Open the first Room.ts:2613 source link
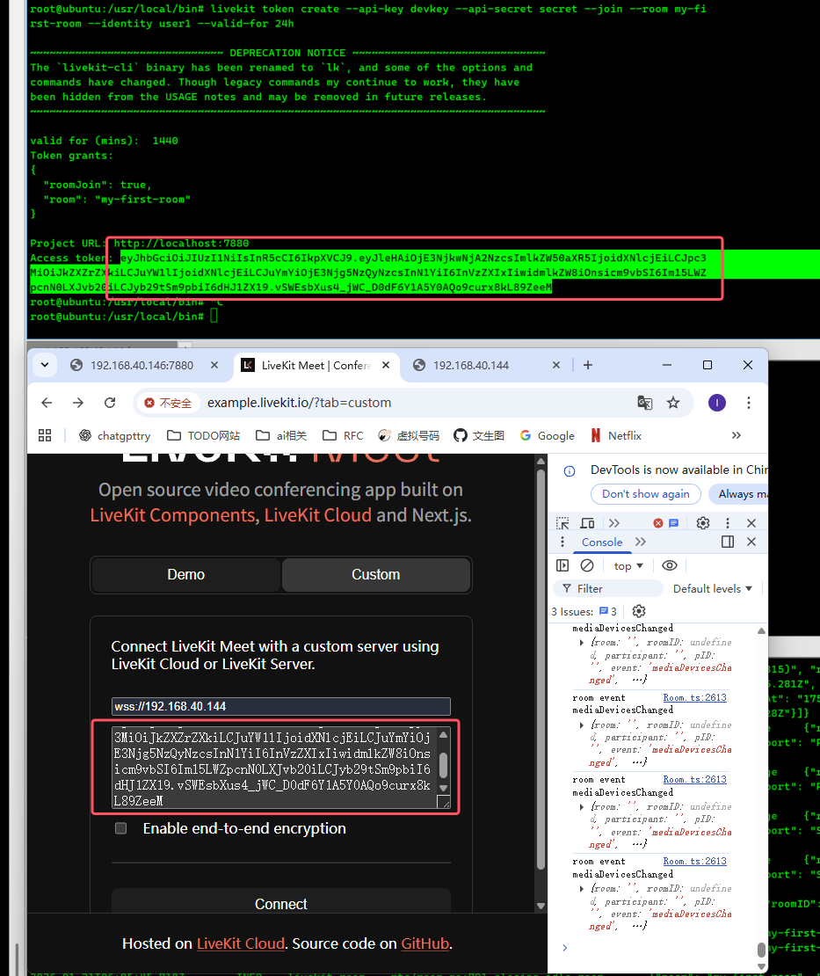 click(x=694, y=698)
